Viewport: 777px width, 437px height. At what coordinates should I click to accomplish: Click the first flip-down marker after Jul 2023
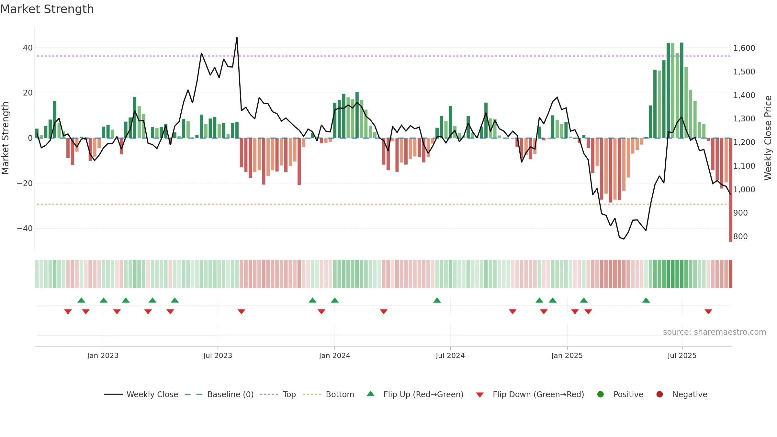(x=242, y=311)
